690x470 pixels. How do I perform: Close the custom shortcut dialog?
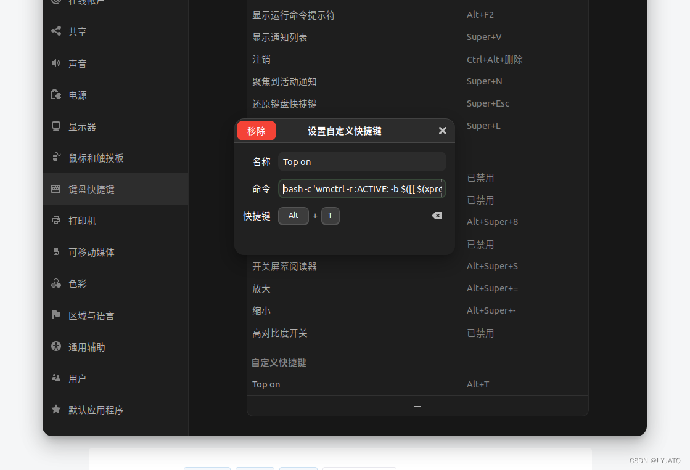(442, 131)
